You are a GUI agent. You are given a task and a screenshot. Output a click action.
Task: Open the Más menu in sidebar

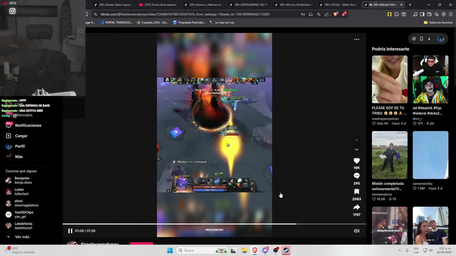coord(14,157)
